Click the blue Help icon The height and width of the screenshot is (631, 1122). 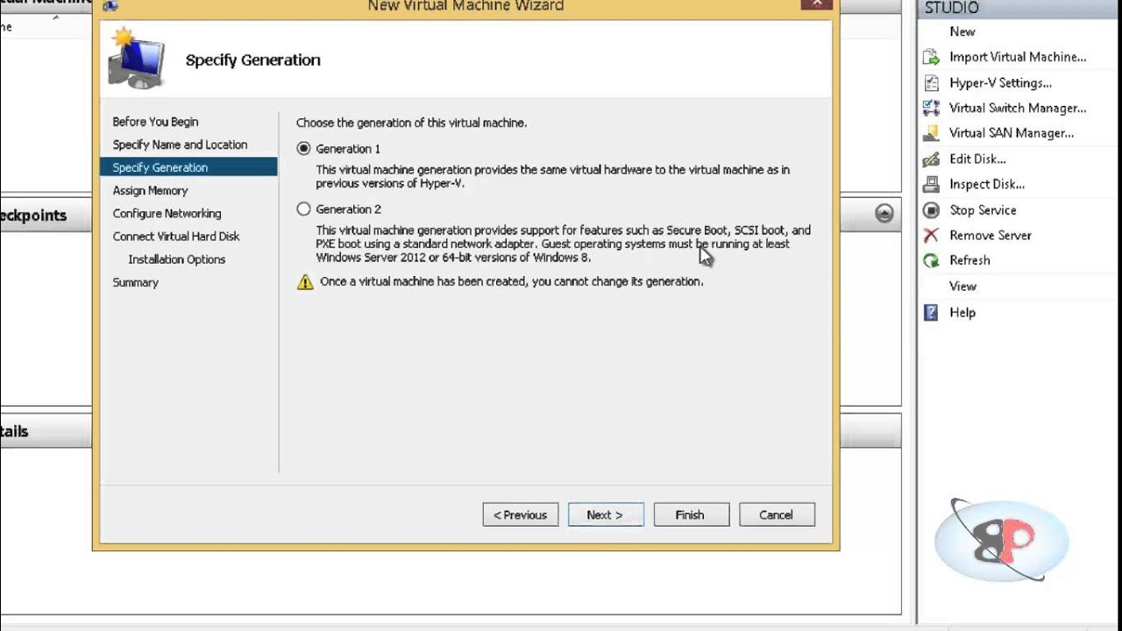(931, 312)
